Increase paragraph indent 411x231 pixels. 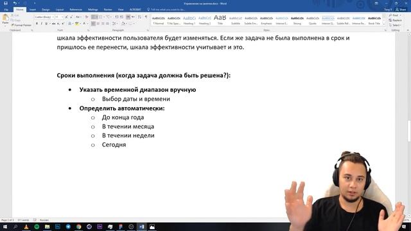pos(121,17)
